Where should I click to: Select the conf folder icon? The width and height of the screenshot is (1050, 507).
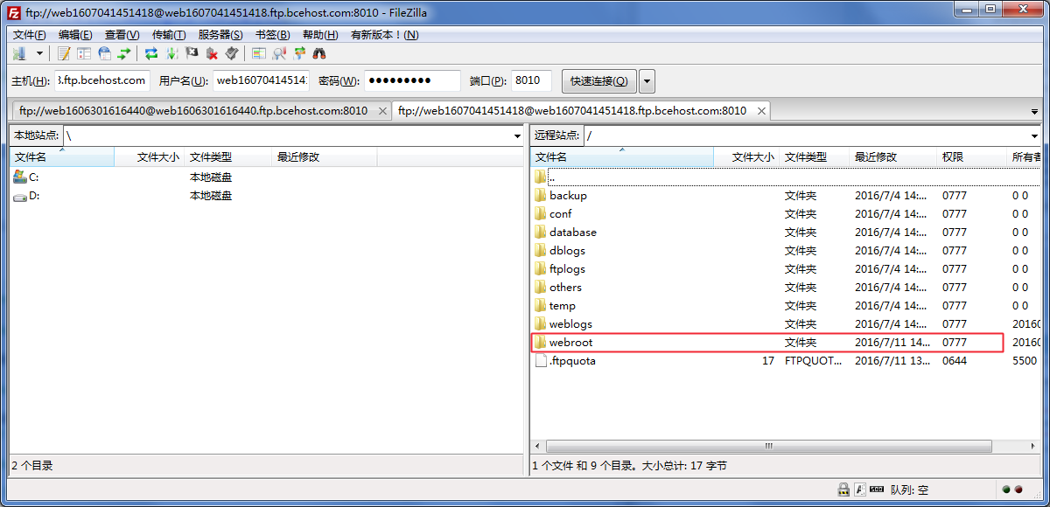tap(540, 214)
